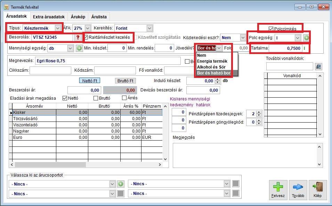Switch to Áruadatok tab
332x206 pixels.
click(17, 16)
